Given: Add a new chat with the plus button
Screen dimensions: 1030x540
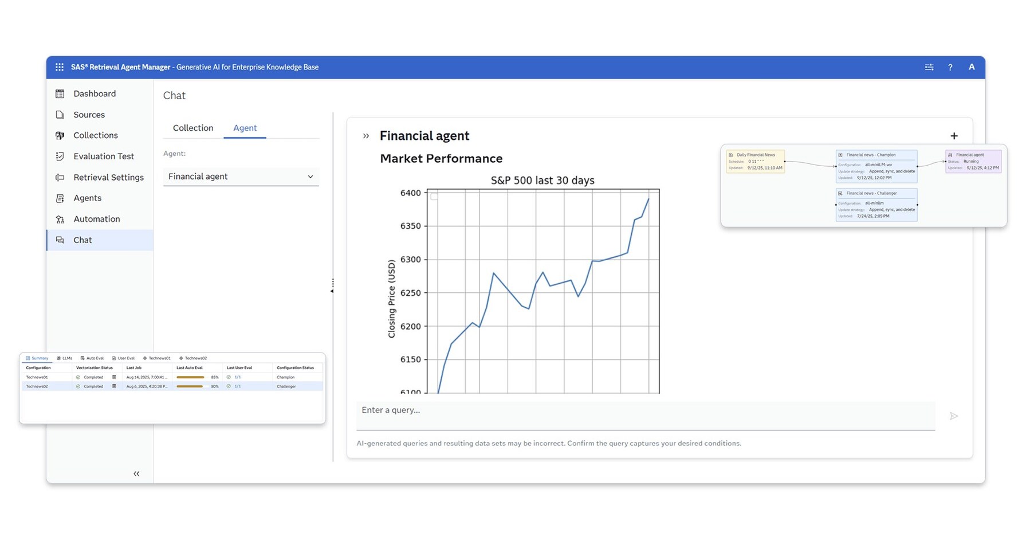Looking at the screenshot, I should pos(954,136).
